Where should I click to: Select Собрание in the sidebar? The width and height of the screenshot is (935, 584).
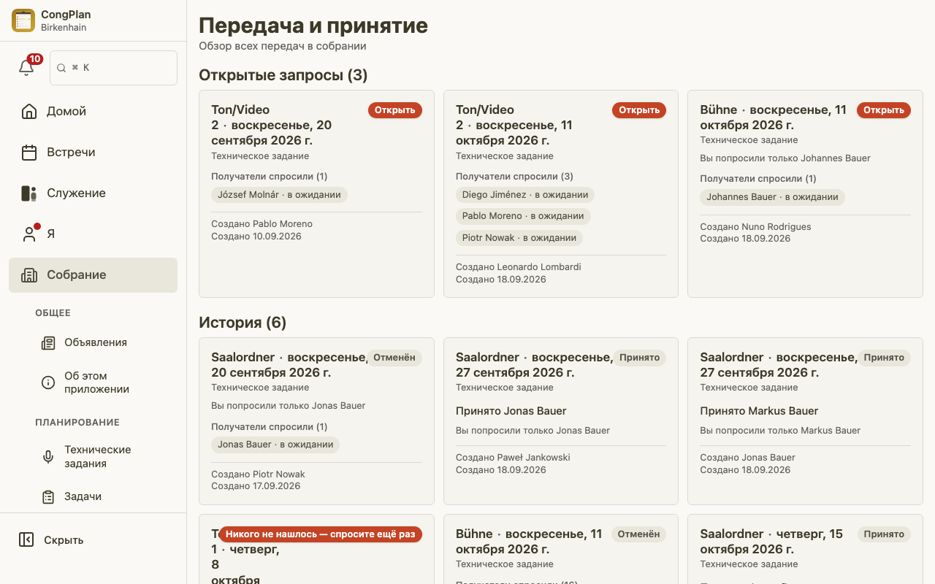93,275
